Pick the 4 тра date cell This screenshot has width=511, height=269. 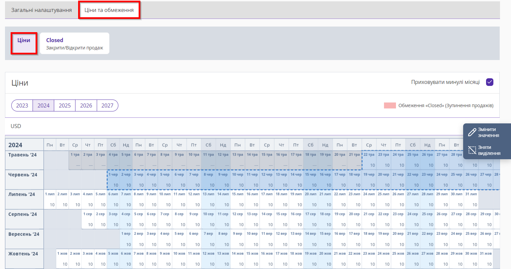[113, 160]
